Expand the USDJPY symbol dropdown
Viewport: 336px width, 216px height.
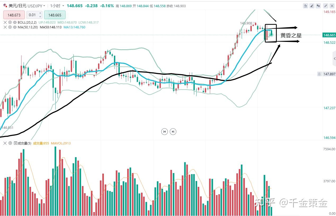click(44, 6)
